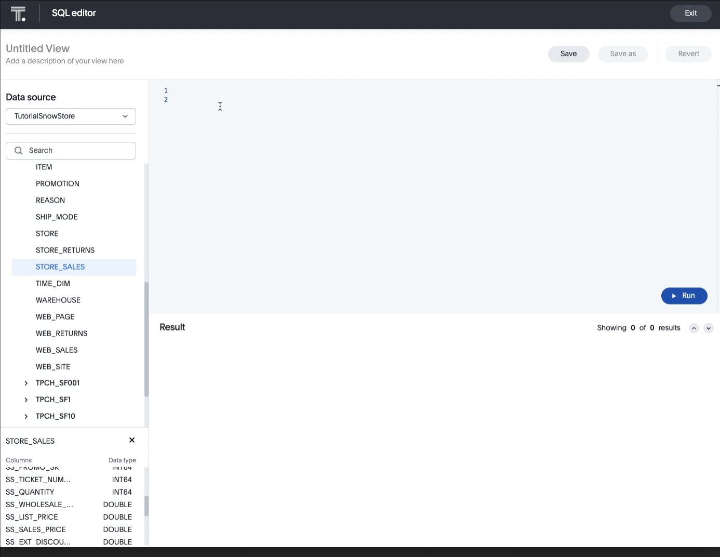Select the STORE_RETURNS table
The height and width of the screenshot is (557, 720).
coord(65,250)
